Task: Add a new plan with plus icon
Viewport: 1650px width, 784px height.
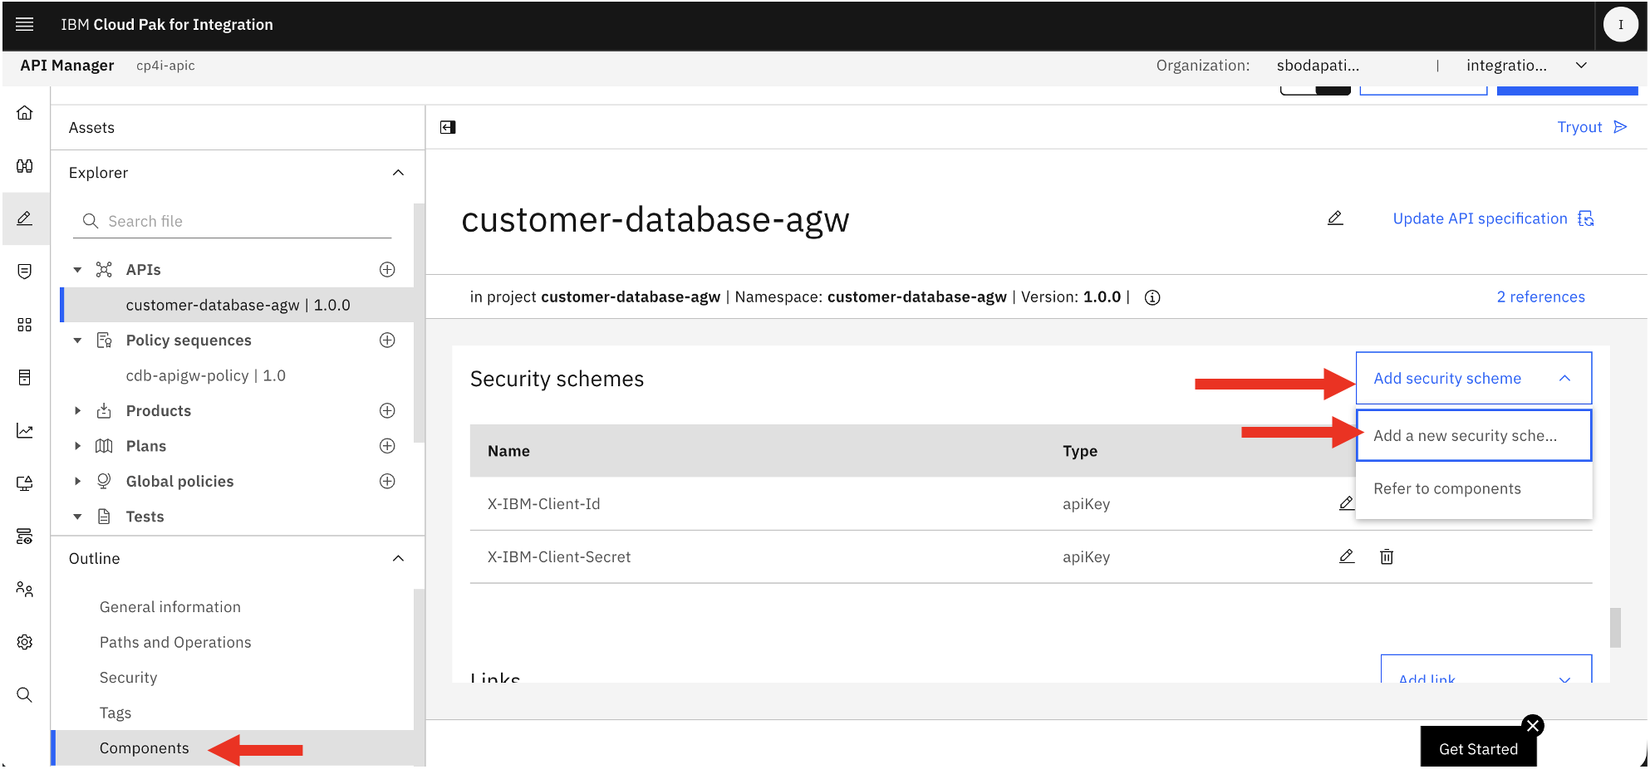Action: (x=387, y=446)
